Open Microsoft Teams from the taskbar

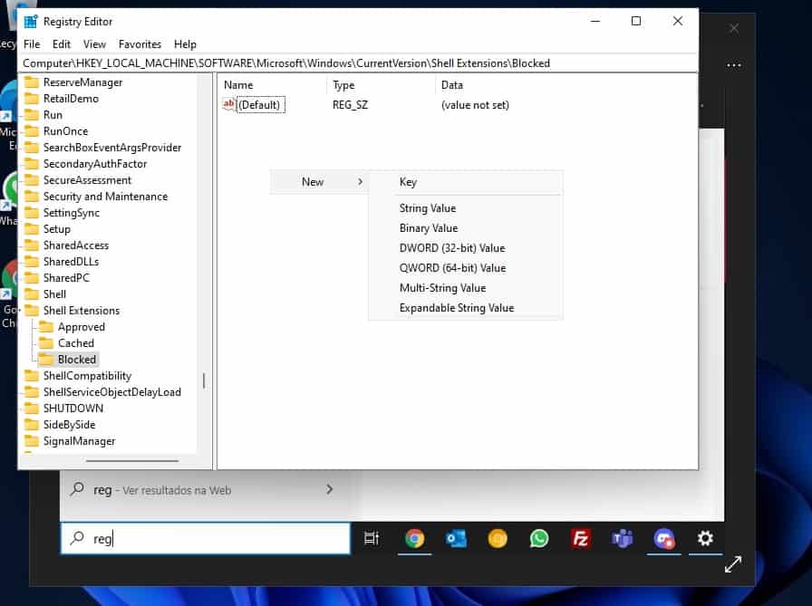tap(623, 538)
